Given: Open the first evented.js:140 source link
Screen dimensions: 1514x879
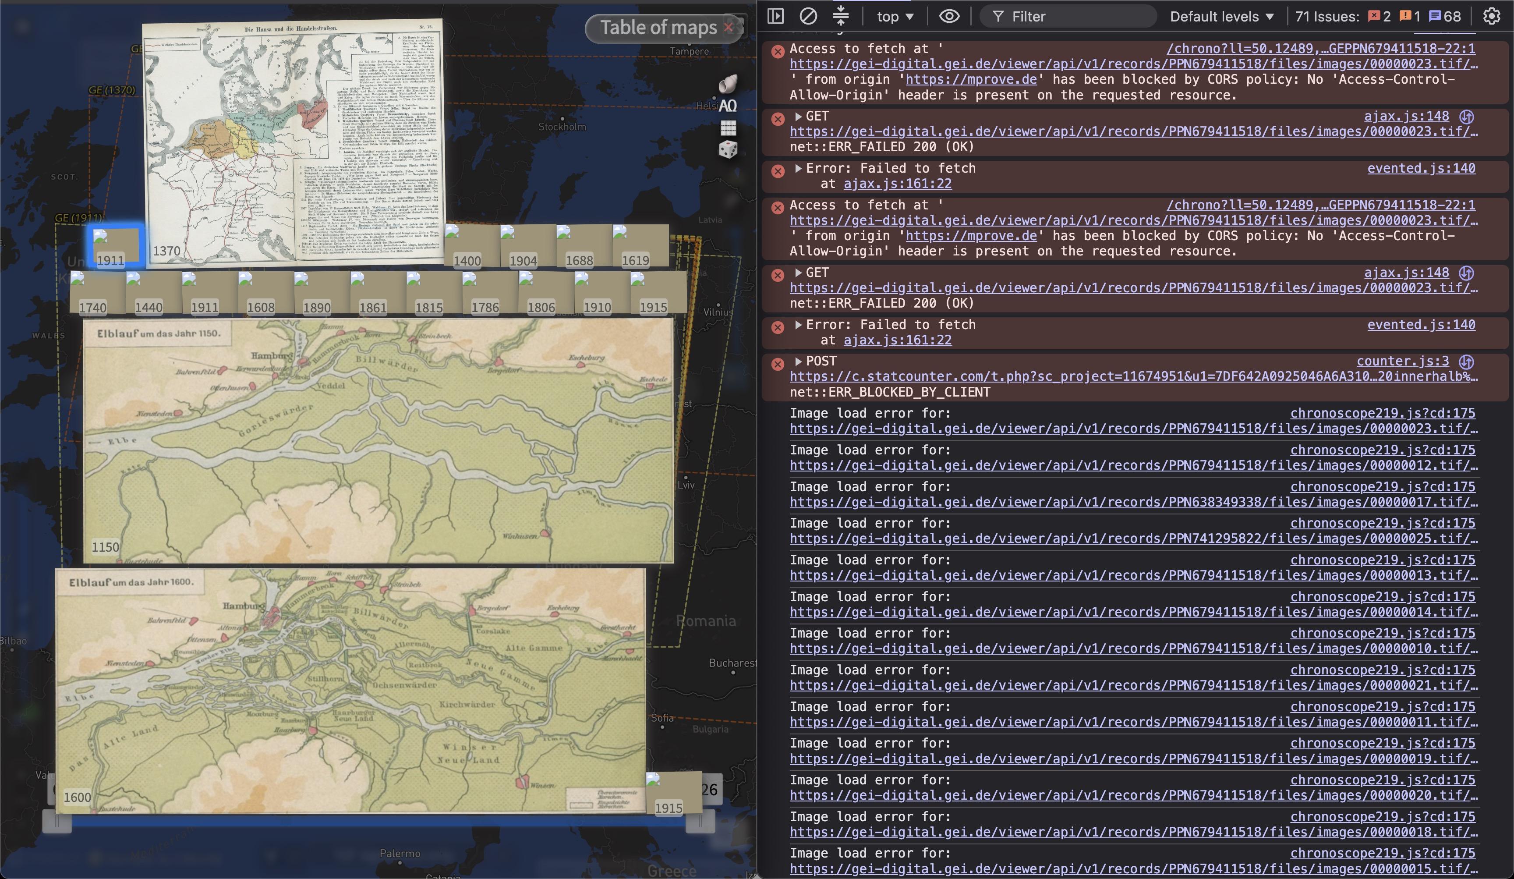Looking at the screenshot, I should [1422, 168].
